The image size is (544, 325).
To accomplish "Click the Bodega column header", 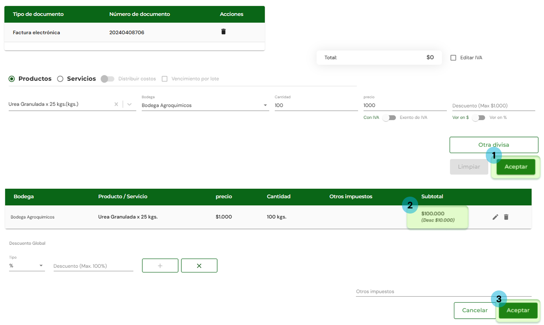I will pos(24,196).
